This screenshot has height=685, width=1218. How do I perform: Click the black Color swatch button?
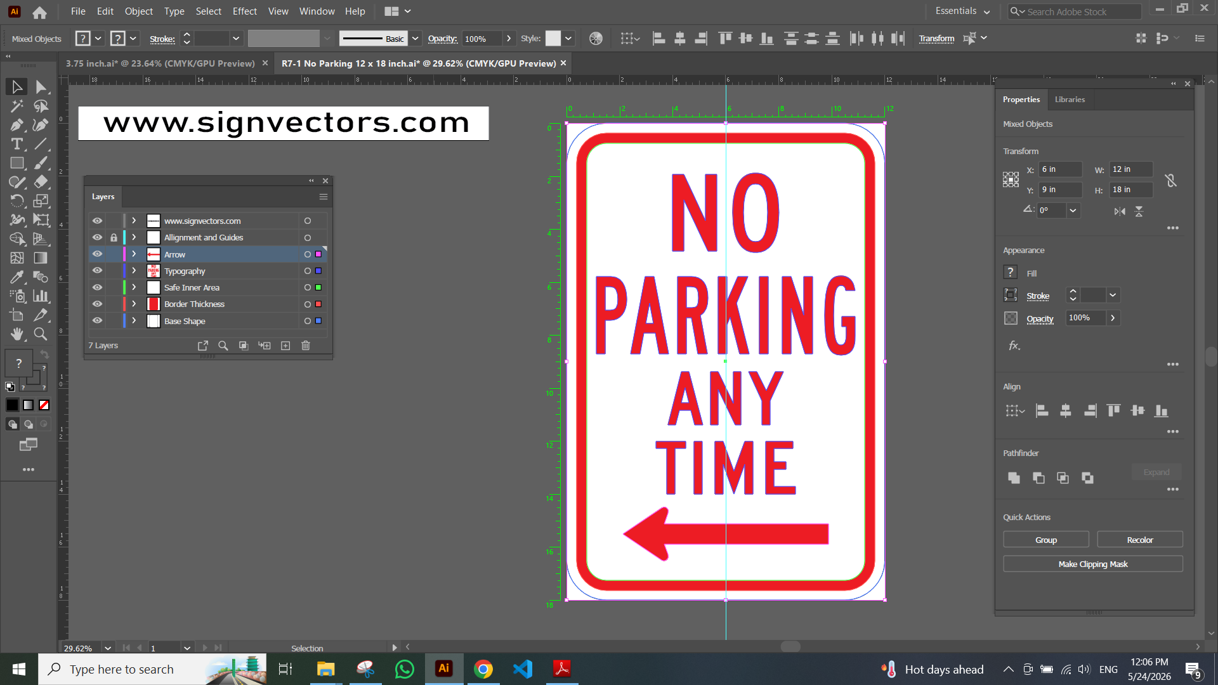coord(13,405)
